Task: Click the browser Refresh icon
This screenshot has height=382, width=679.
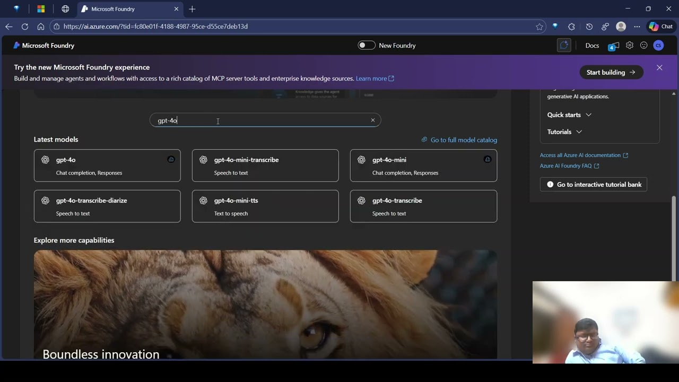Action: pos(25,27)
